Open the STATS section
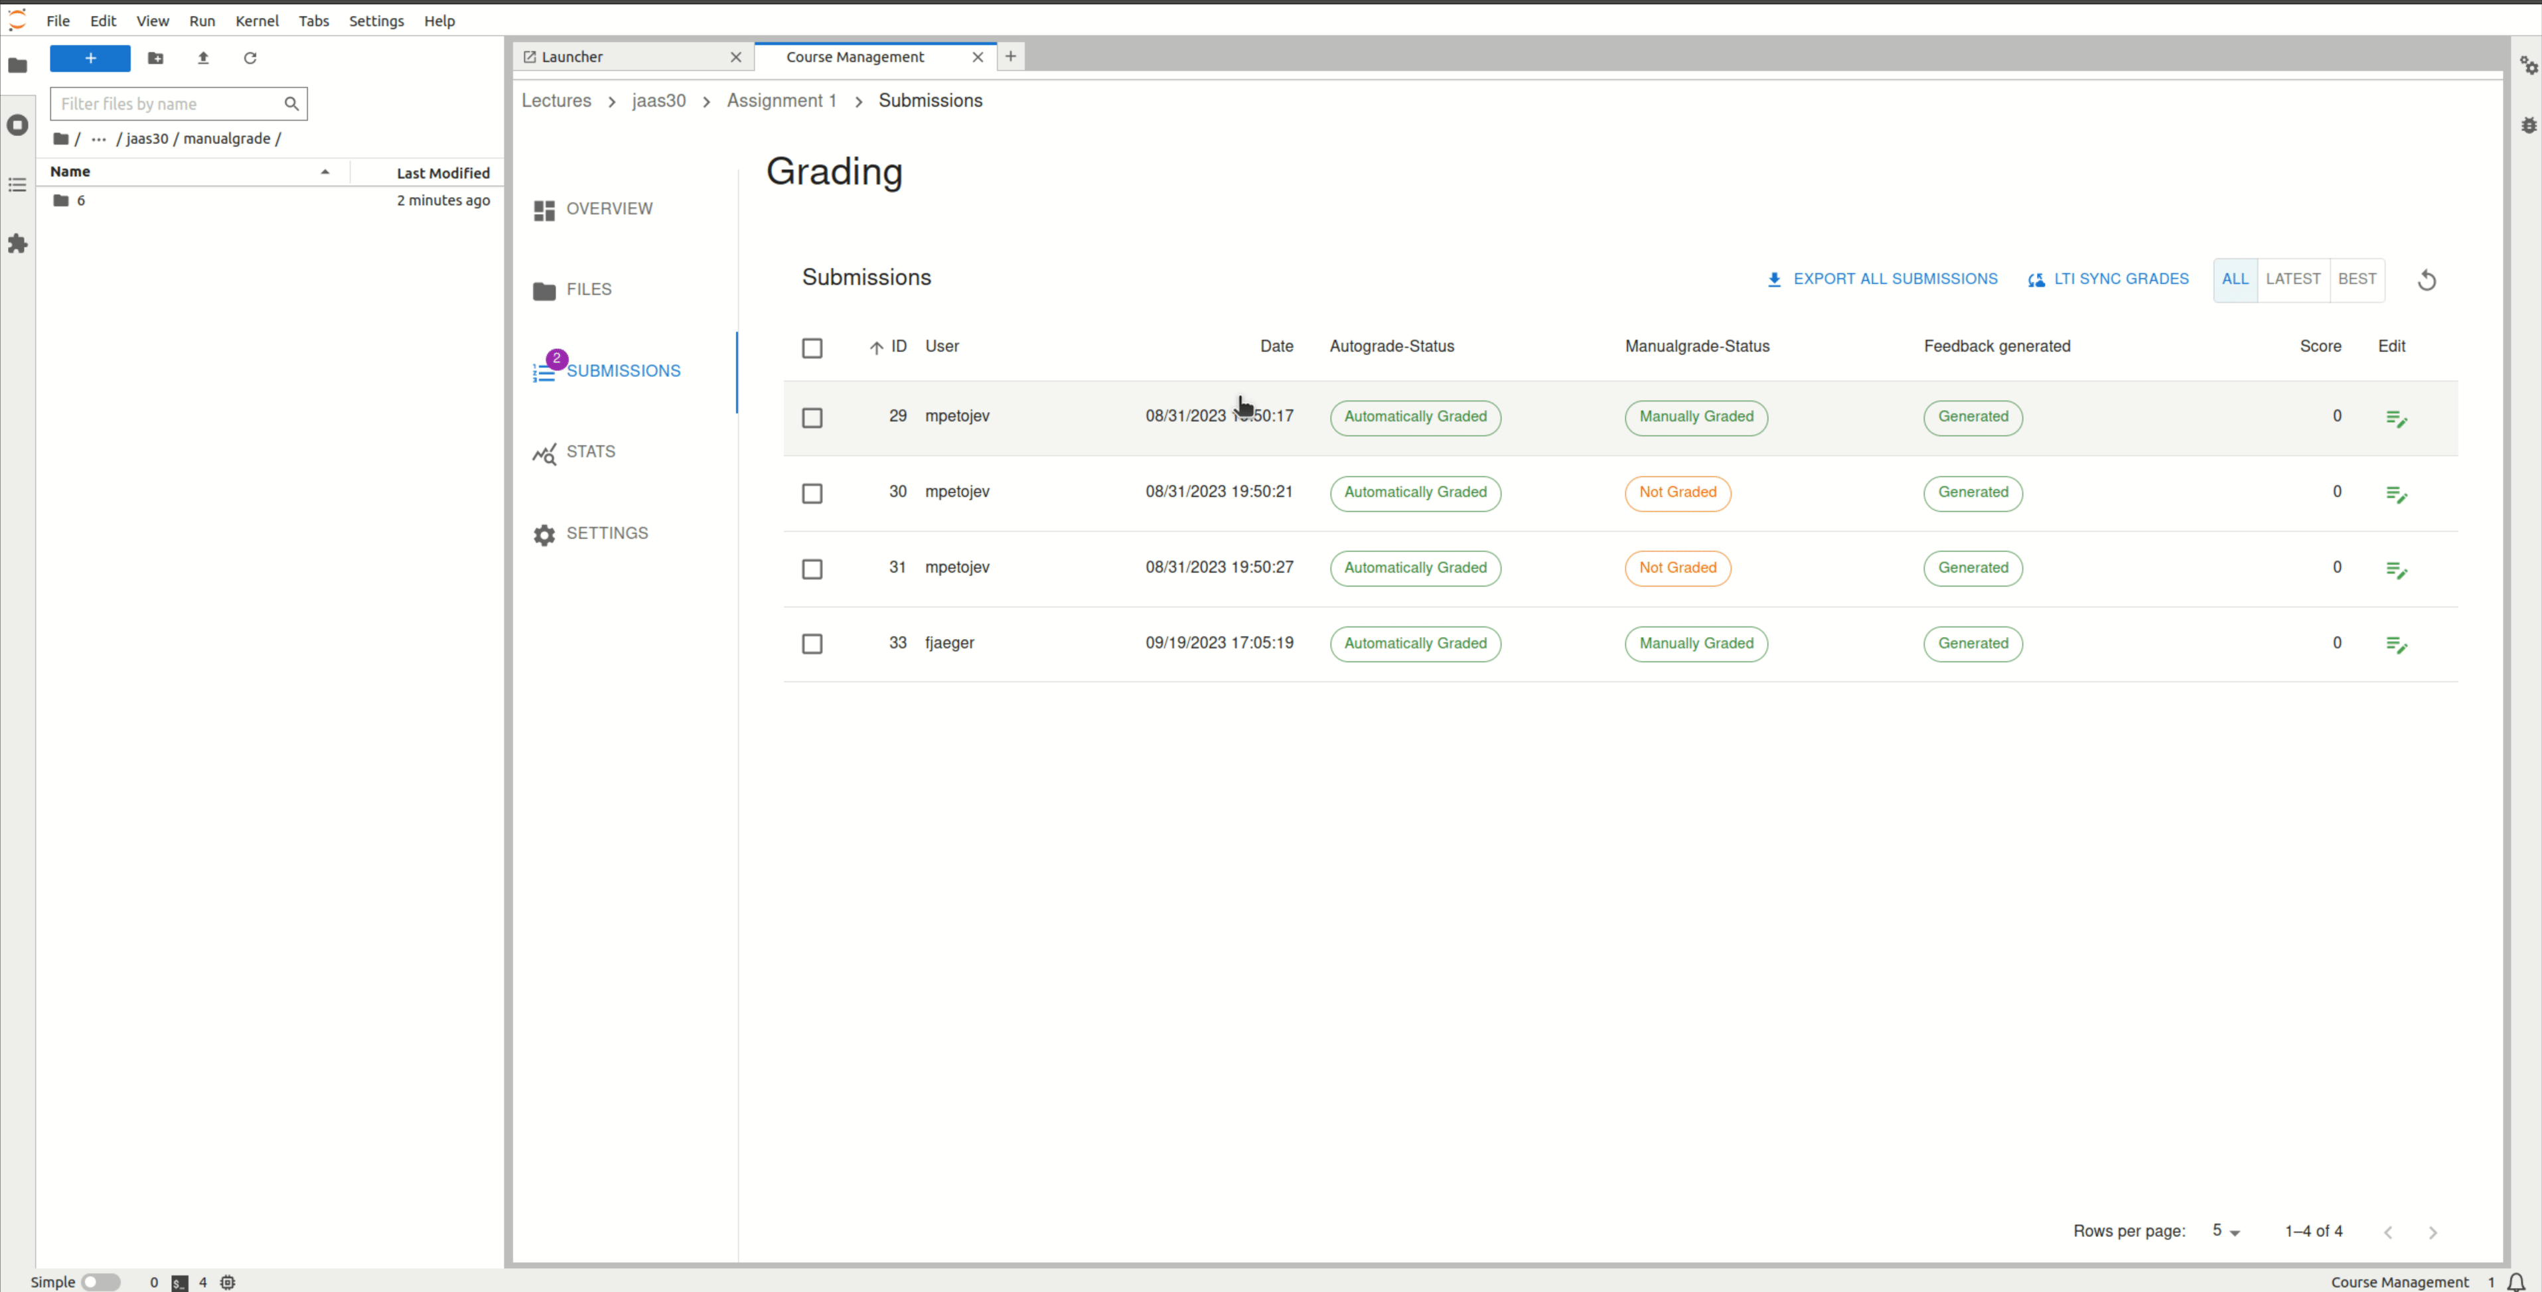Screen dimensions: 2542x1292 tap(574, 453)
